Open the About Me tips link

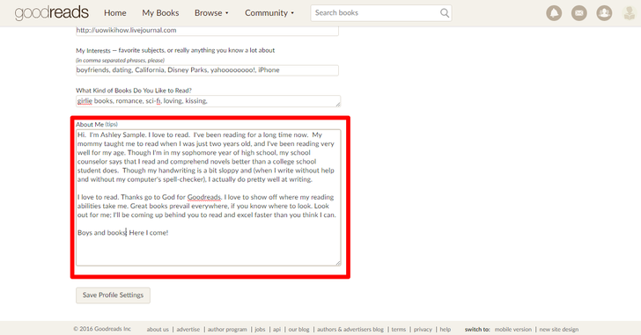111,125
